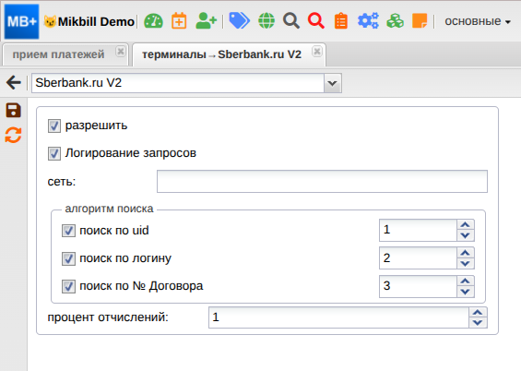Save settings with the floppy disk icon
This screenshot has height=371, width=521.
tap(13, 110)
